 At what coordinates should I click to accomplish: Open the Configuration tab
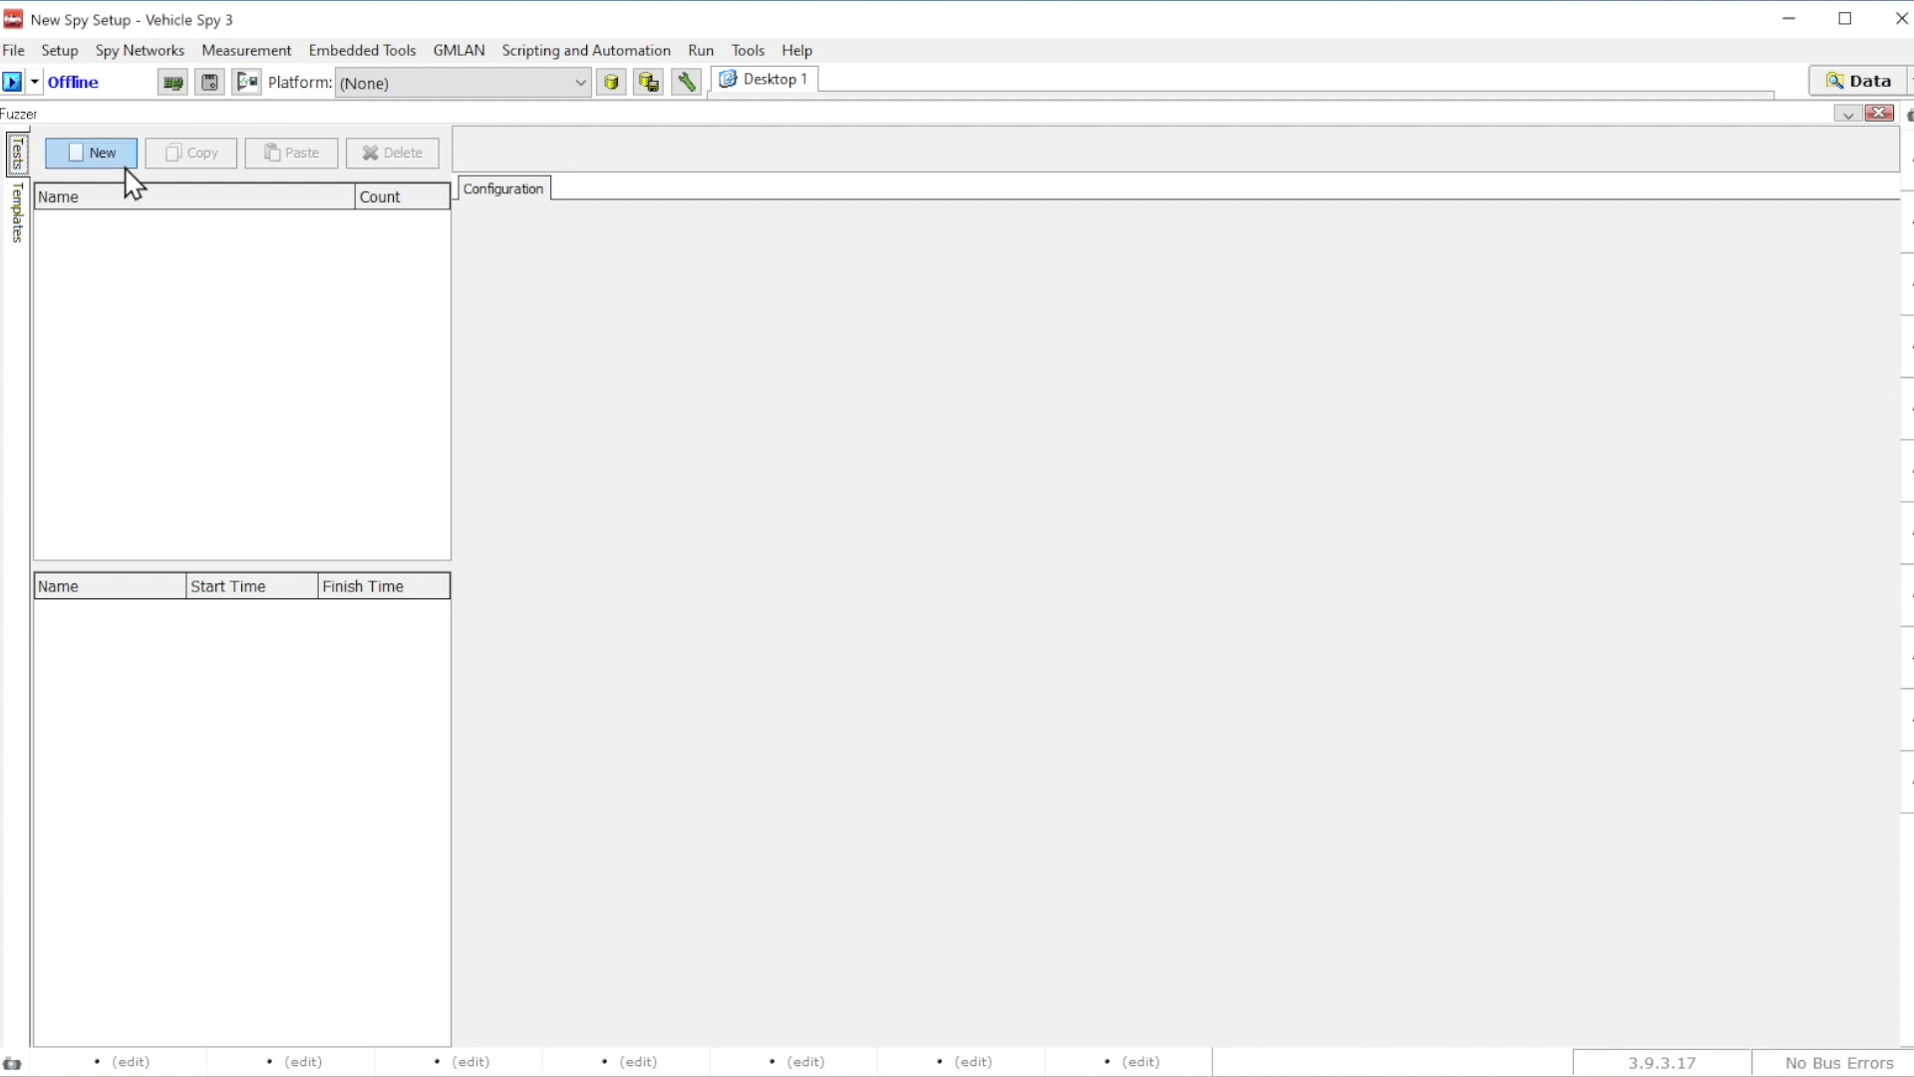(503, 188)
